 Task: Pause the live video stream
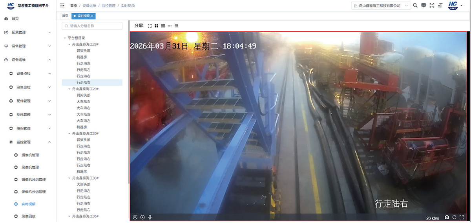click(x=135, y=217)
